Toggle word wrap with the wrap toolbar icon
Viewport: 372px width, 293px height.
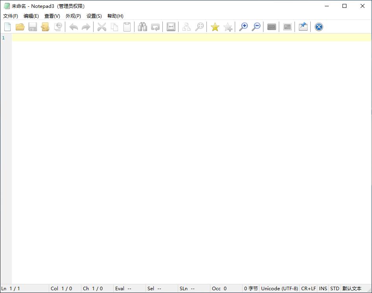click(171, 26)
